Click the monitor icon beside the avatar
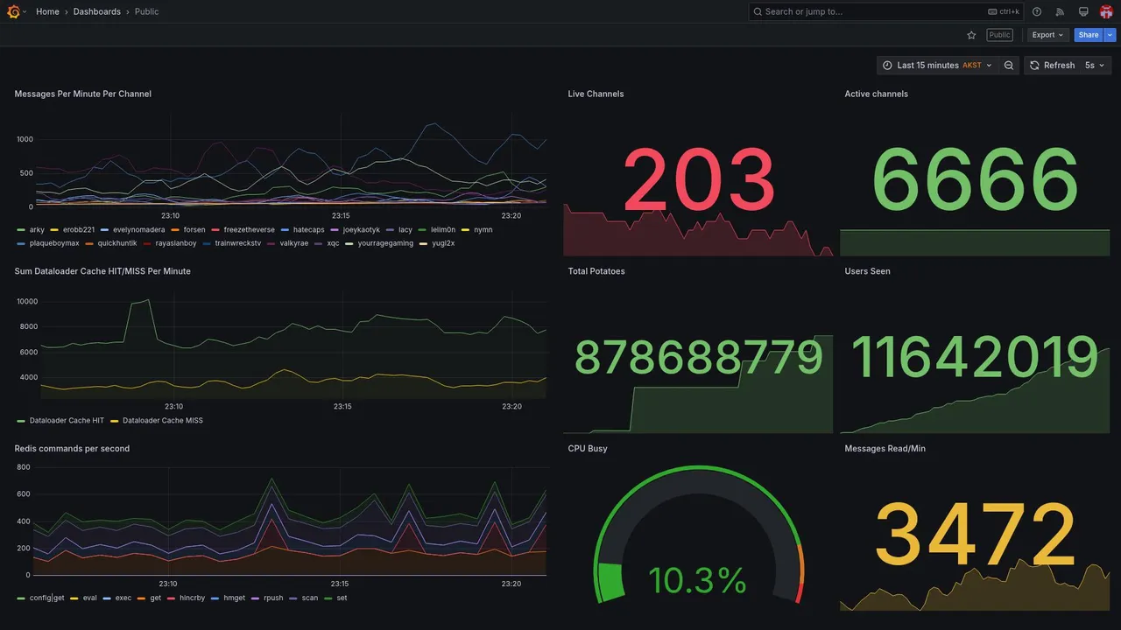This screenshot has width=1121, height=630. click(x=1083, y=11)
